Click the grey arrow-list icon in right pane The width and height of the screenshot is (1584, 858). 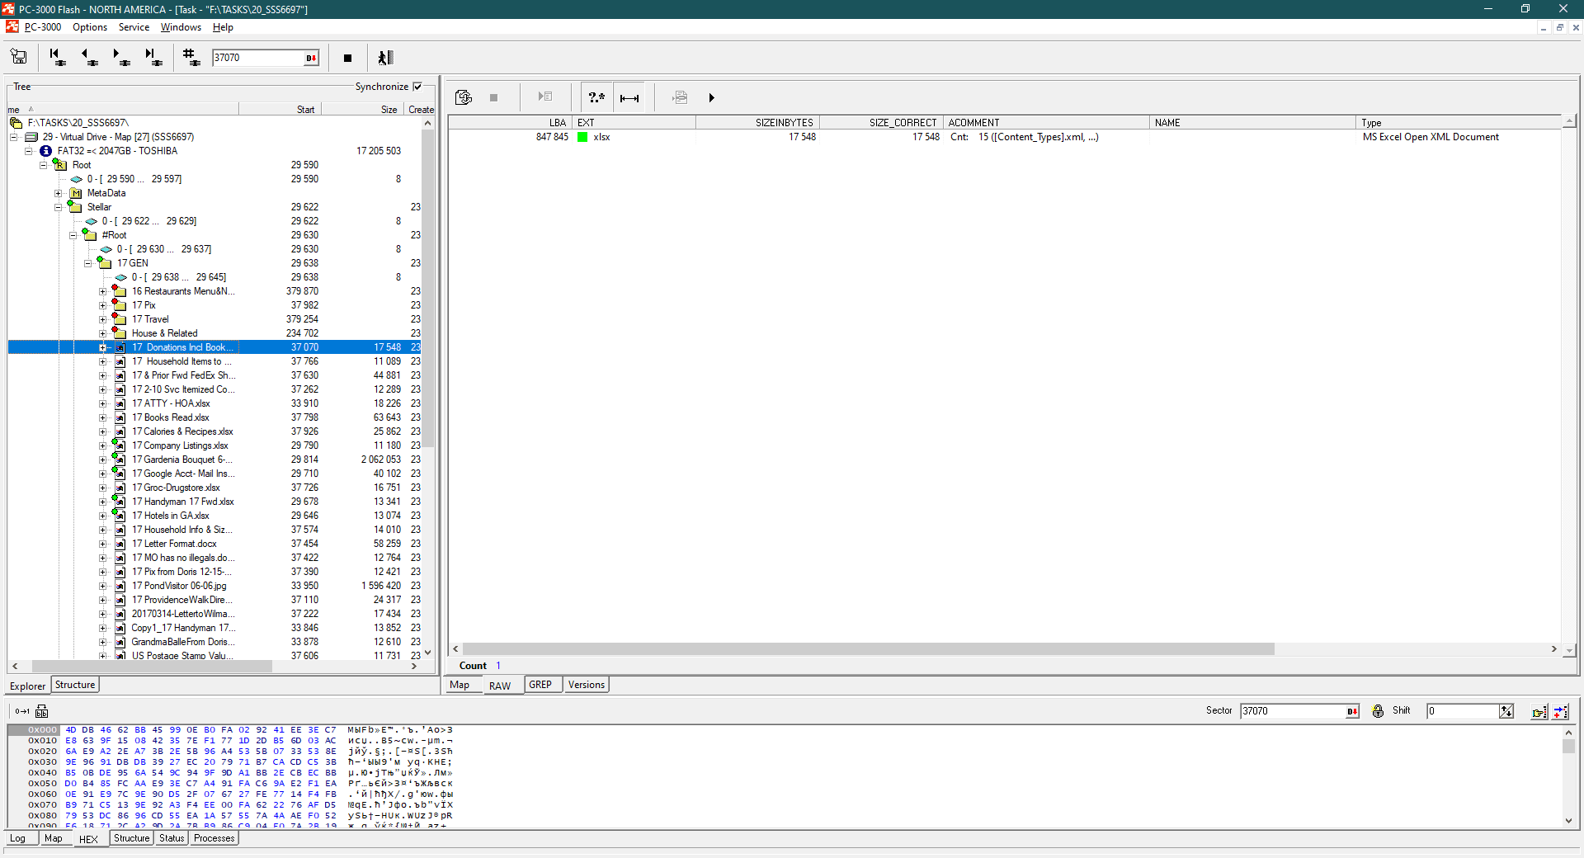click(544, 97)
